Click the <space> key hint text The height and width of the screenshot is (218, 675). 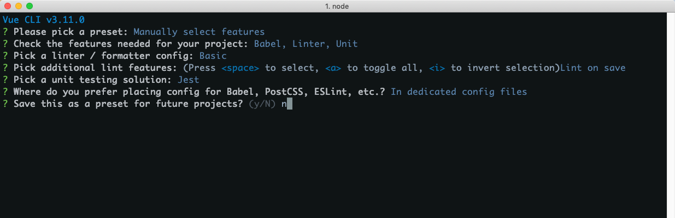point(240,68)
